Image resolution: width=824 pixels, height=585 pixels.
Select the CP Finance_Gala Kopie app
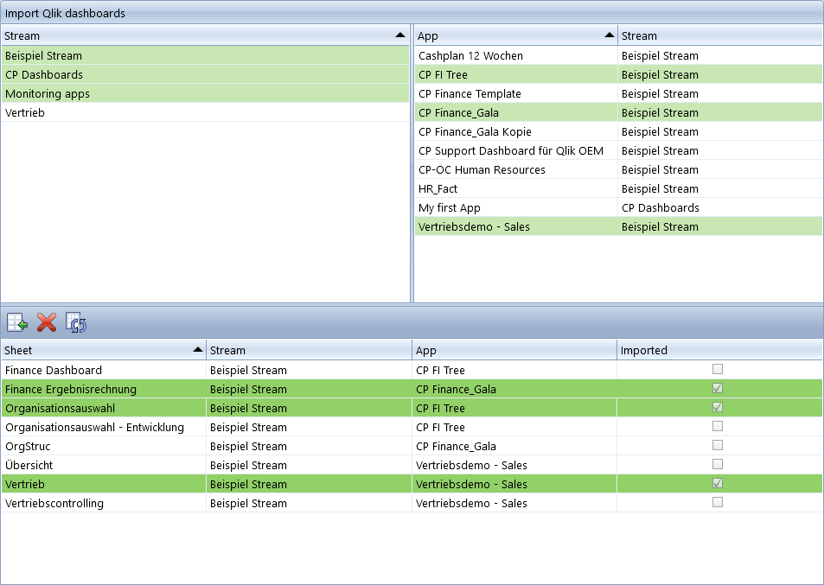click(618, 131)
